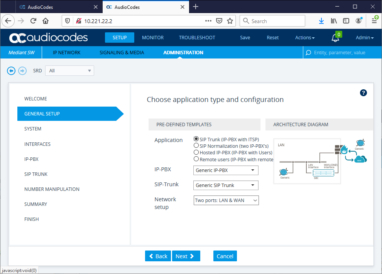Open Firefox account icon
This screenshot has width=382, height=274.
coord(358,21)
